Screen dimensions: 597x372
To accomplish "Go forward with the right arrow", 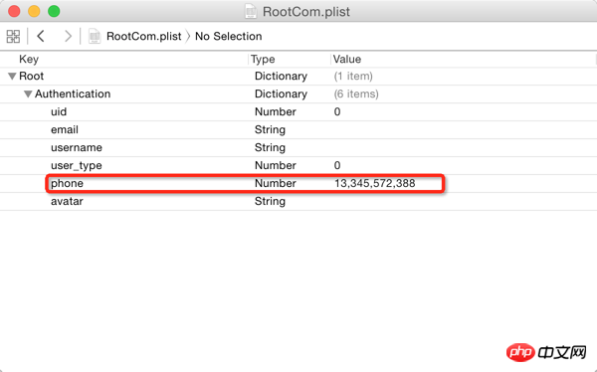I will [x=68, y=36].
